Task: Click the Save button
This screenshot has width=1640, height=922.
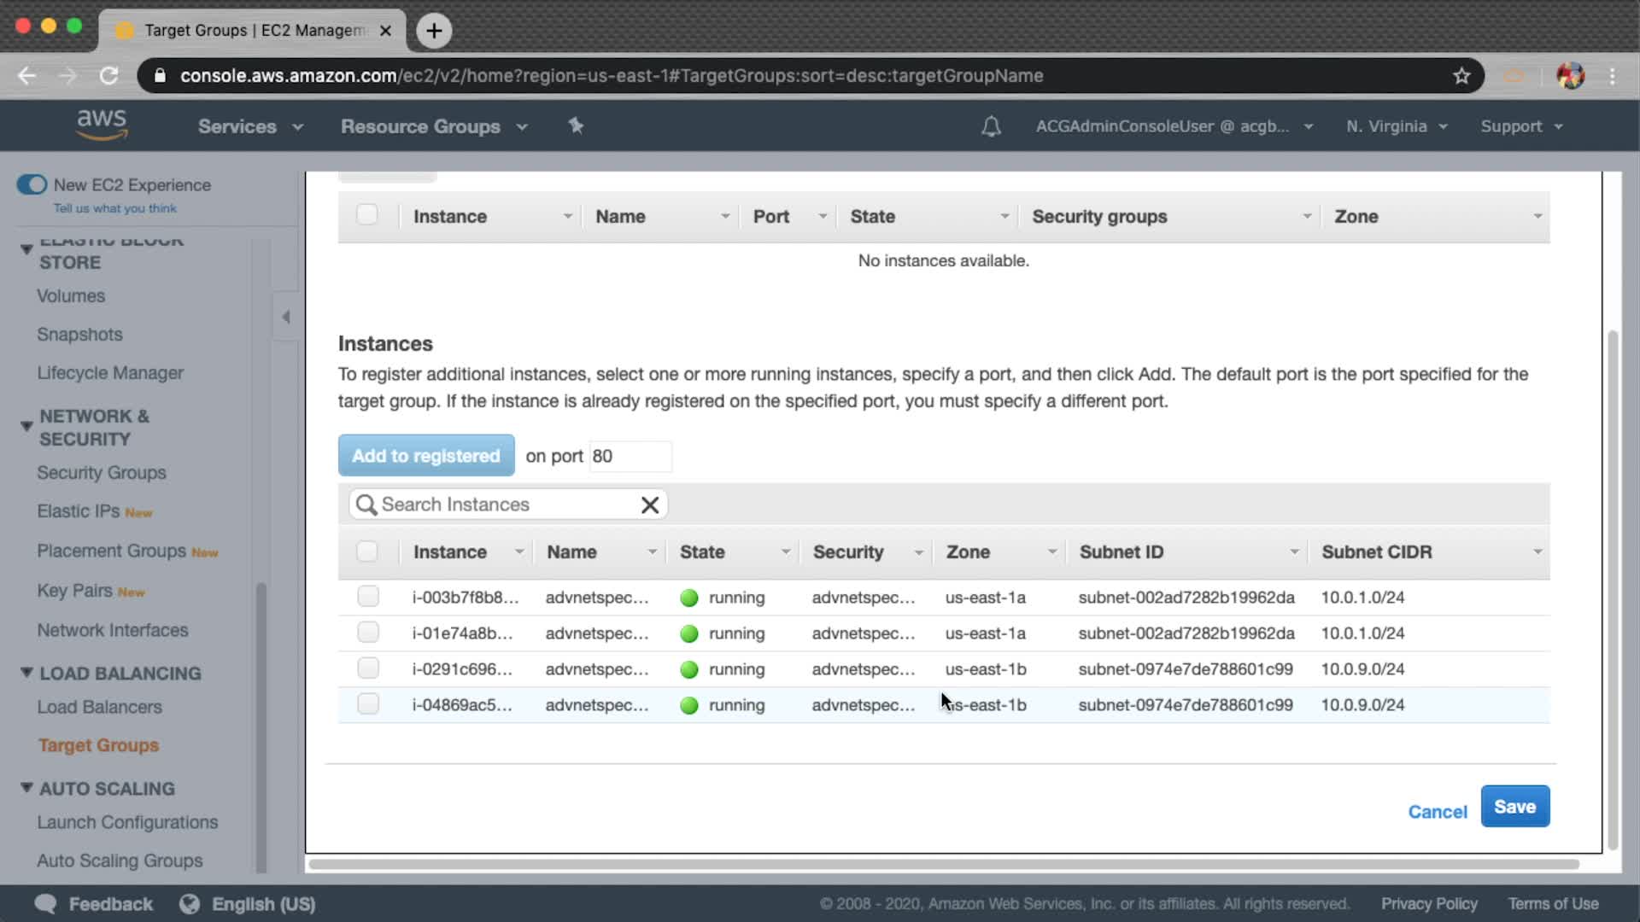Action: [x=1514, y=807]
